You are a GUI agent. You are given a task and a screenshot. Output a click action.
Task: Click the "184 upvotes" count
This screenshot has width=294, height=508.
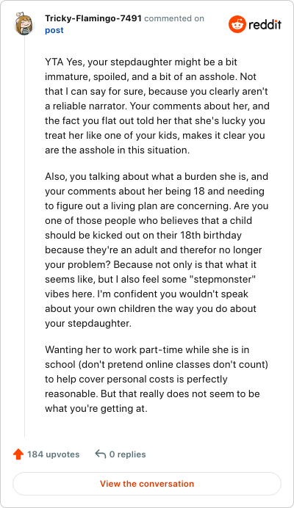(53, 454)
